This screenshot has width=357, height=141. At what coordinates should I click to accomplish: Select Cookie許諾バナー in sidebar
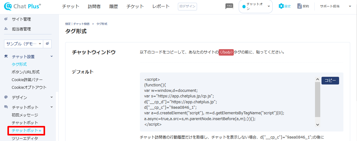click(x=27, y=80)
